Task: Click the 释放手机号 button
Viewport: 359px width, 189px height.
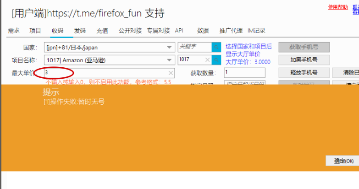Action: tap(304, 73)
